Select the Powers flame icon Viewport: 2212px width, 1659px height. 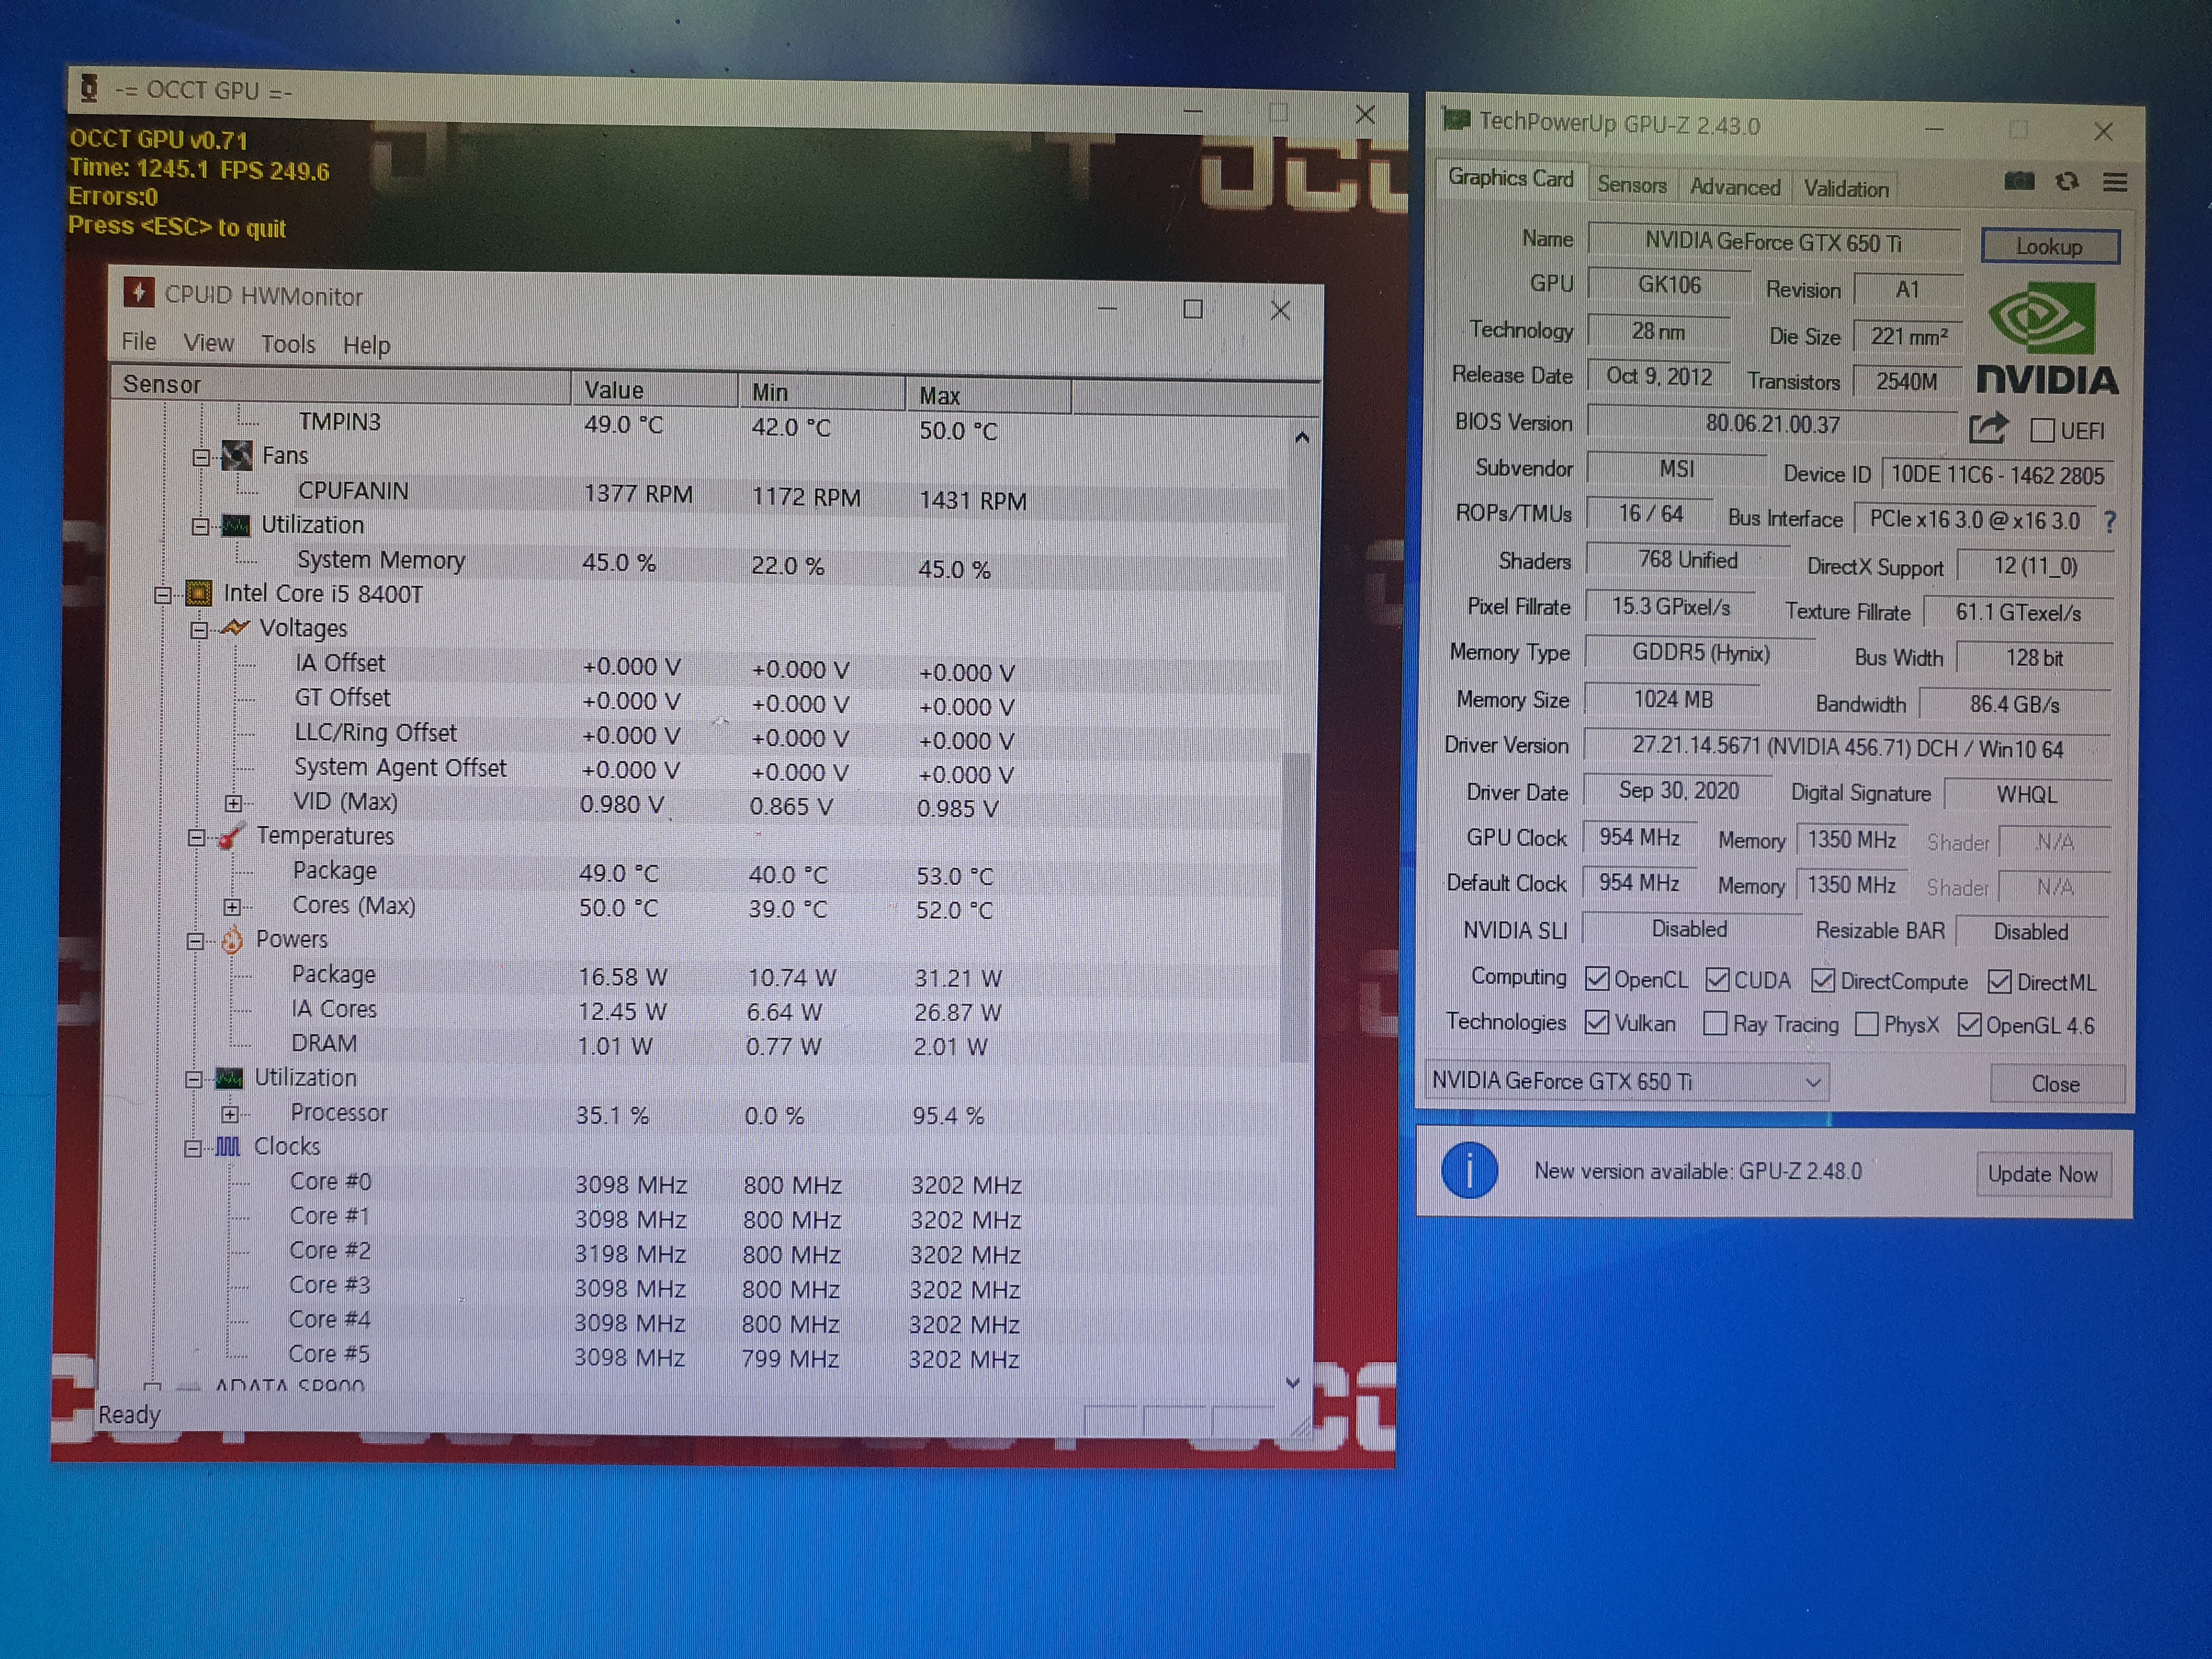231,940
